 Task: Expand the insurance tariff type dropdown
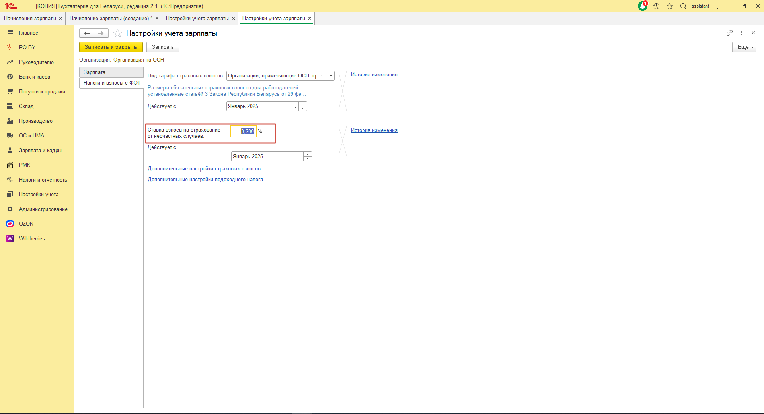[322, 75]
